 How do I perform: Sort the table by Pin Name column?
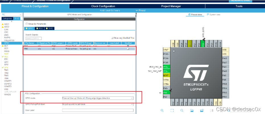click(31, 43)
